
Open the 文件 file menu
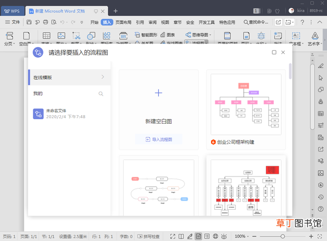coord(12,22)
